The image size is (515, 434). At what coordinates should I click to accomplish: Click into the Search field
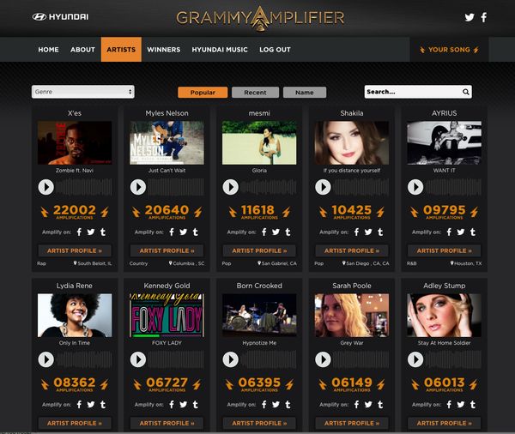(414, 92)
